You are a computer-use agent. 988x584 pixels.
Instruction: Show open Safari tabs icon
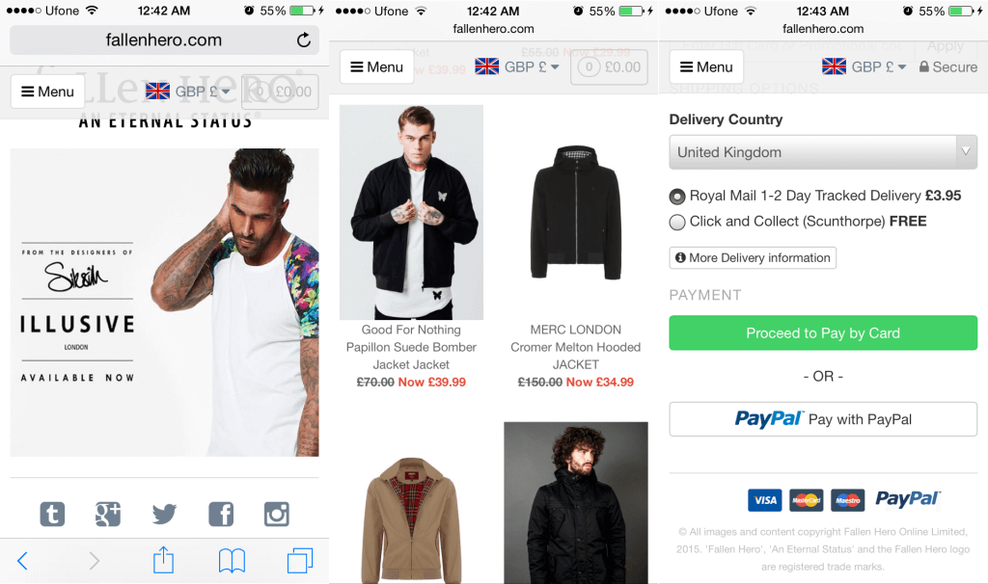click(300, 560)
